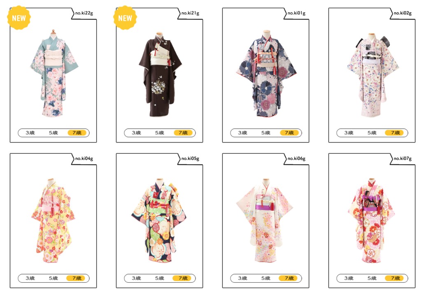
Task: Choose 3歳 option under no.ki04g
Action: click(x=30, y=278)
